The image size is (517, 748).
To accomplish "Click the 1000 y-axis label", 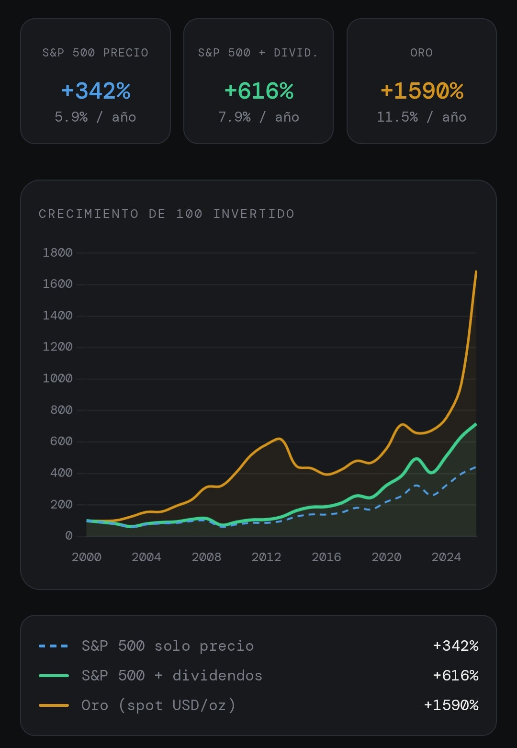I will click(58, 378).
